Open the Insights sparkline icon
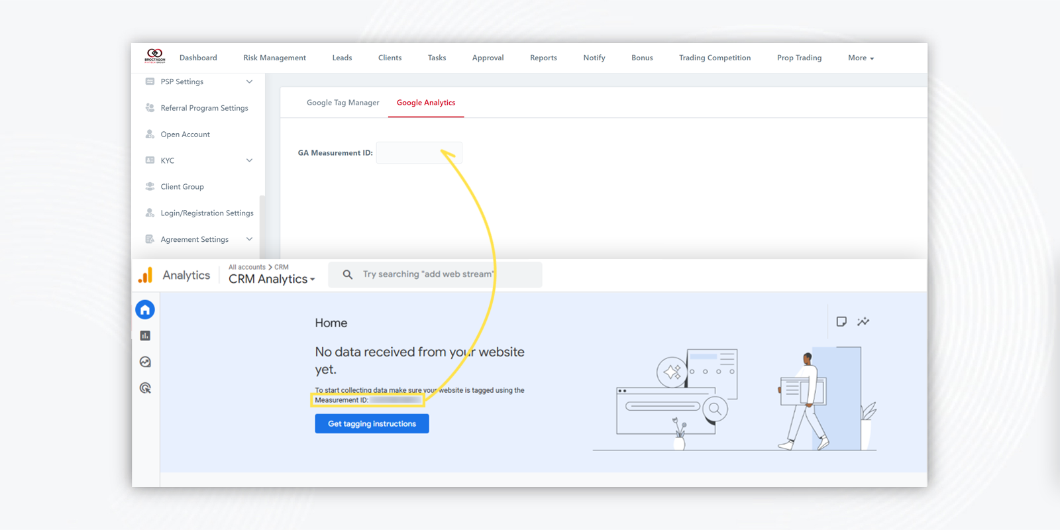This screenshot has width=1060, height=530. pos(863,322)
